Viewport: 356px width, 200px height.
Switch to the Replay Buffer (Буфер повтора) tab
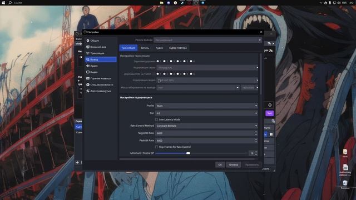tap(178, 48)
